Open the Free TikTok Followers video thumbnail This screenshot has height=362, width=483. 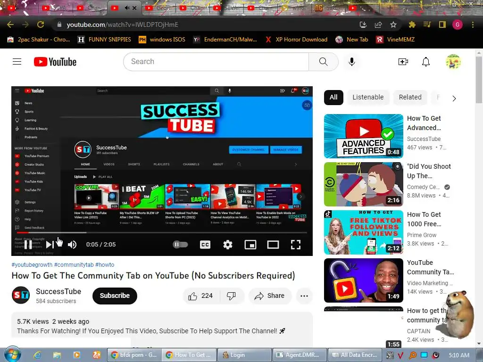(x=364, y=232)
